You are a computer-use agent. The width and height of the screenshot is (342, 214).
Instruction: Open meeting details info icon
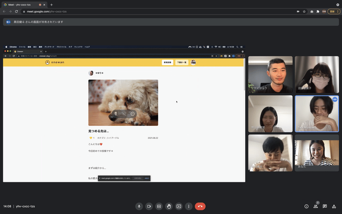[307, 206]
